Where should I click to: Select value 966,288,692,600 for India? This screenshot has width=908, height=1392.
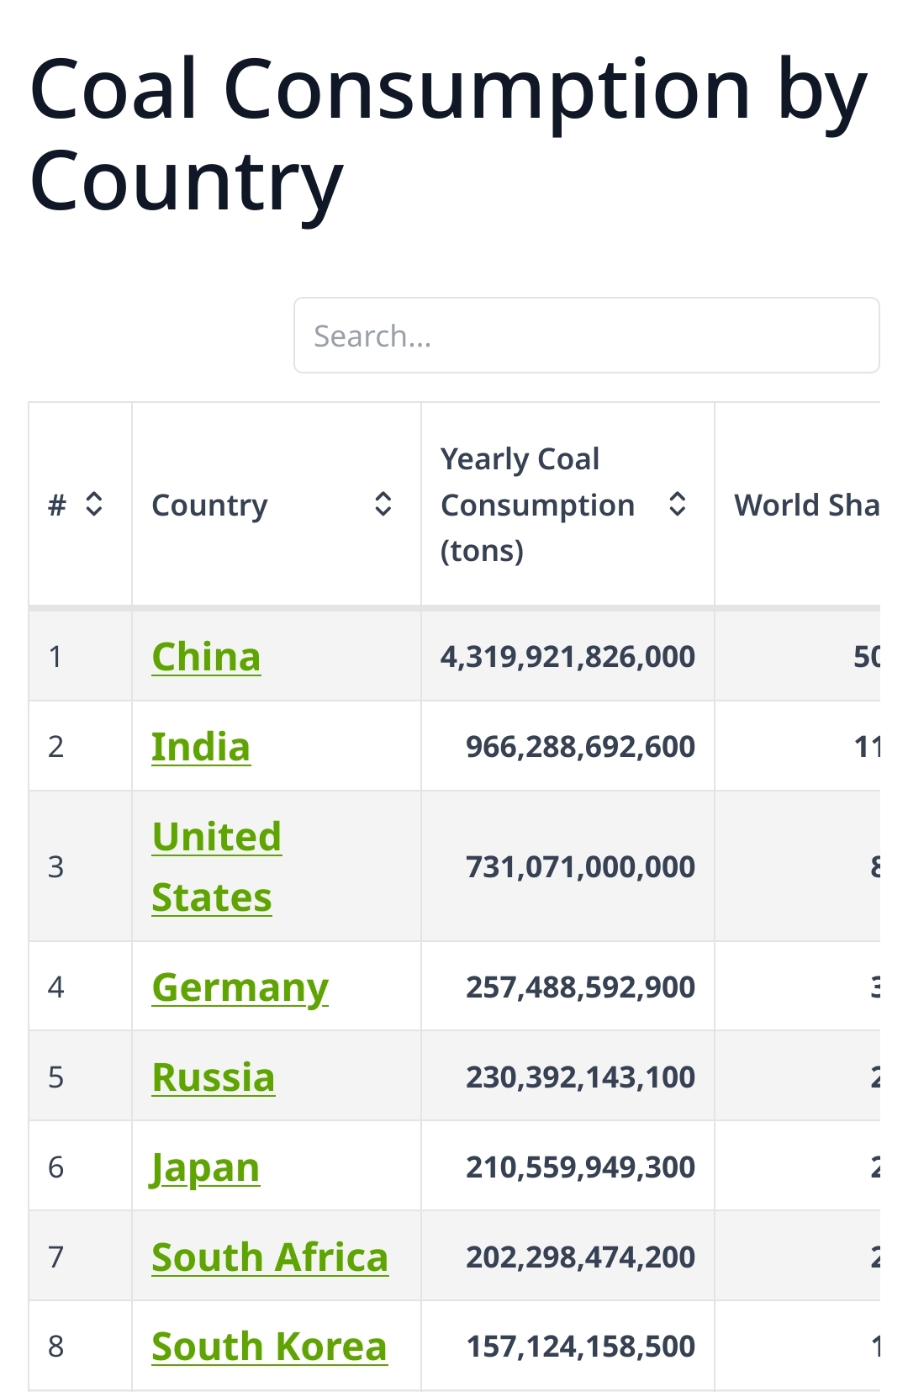click(x=580, y=746)
